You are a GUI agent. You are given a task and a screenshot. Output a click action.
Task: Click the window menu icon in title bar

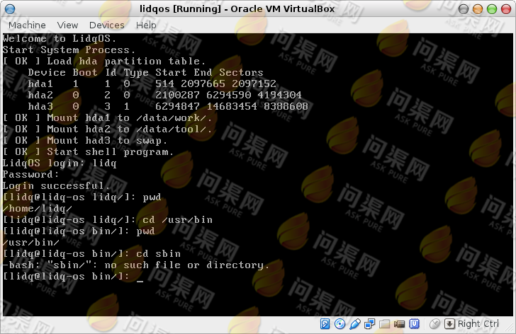10,9
